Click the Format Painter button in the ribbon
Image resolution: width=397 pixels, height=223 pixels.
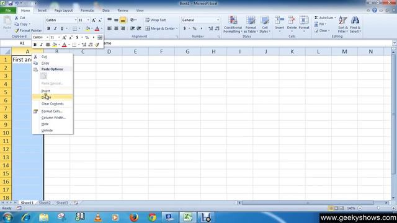[28, 30]
